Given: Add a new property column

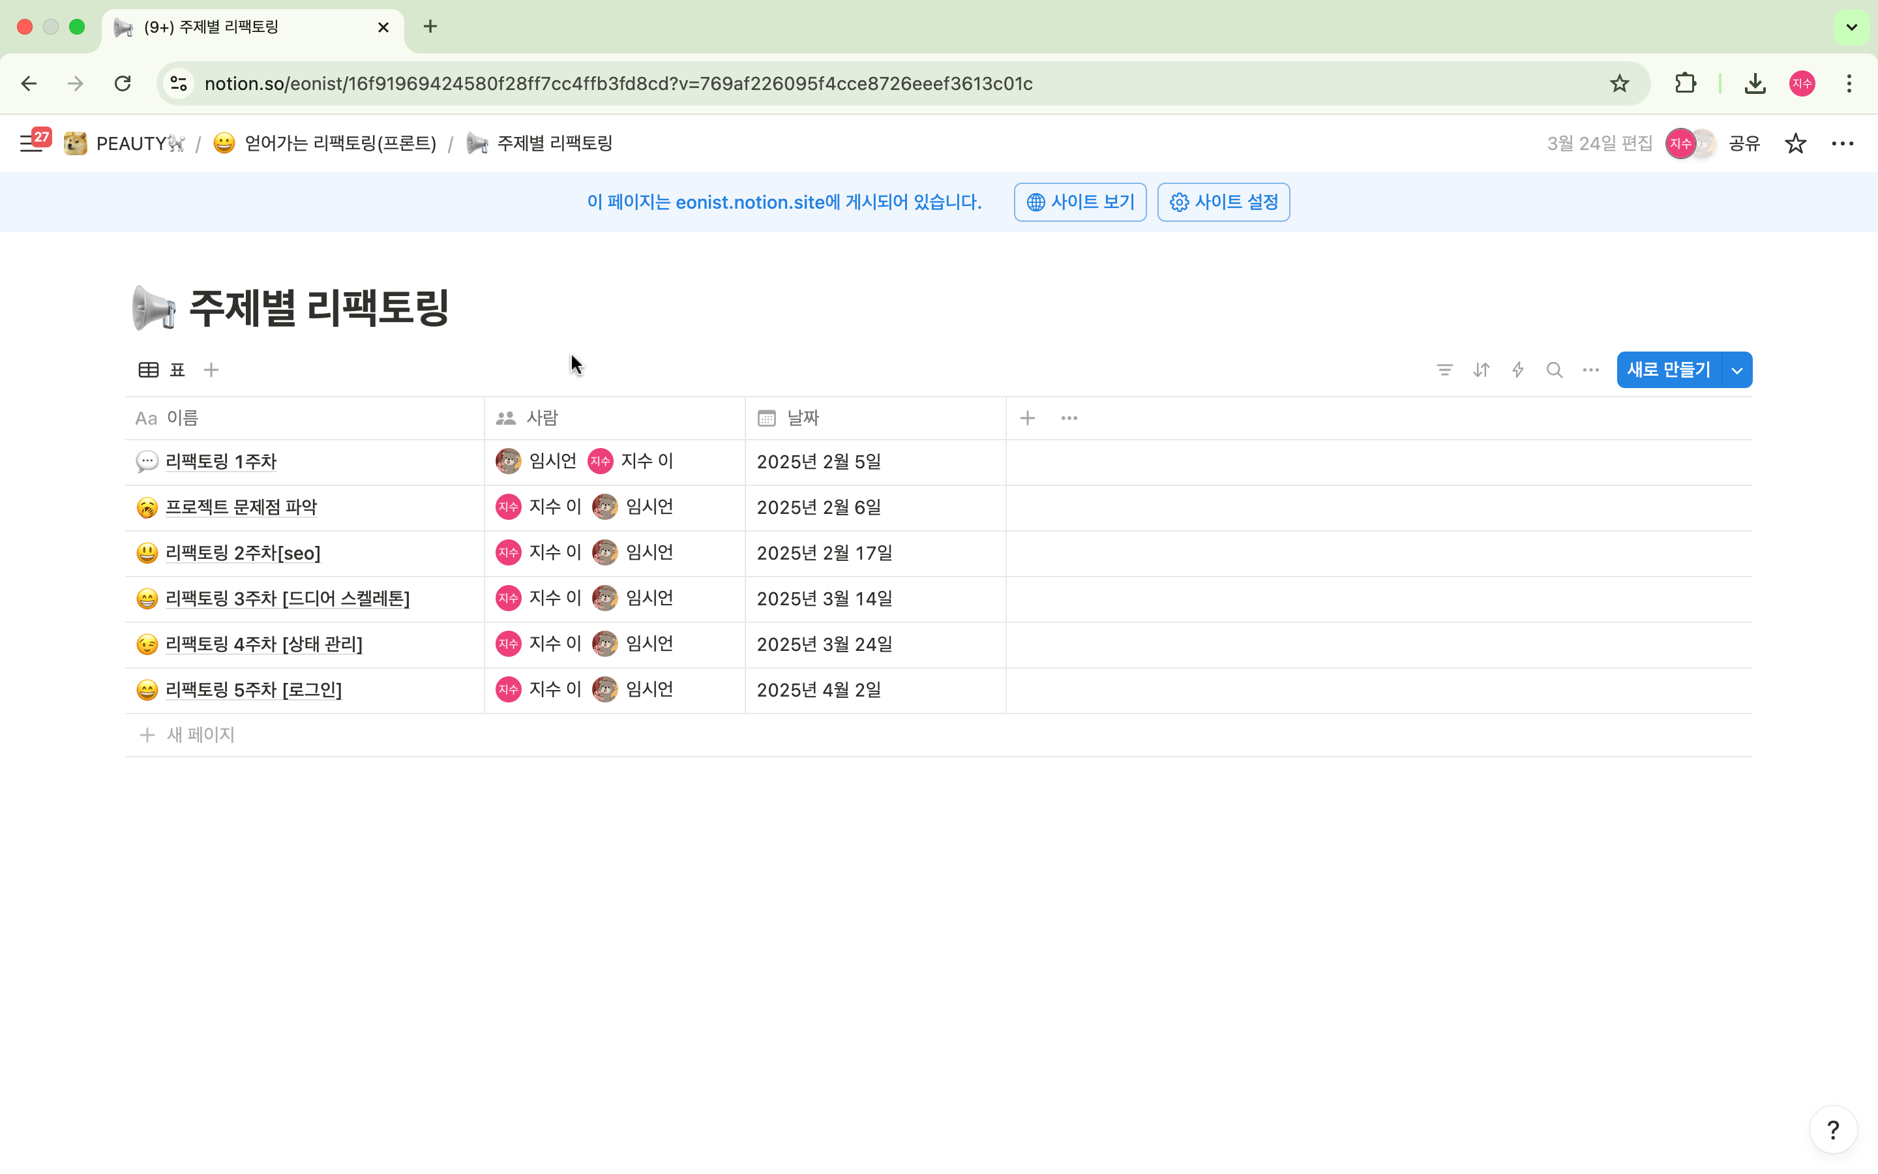Looking at the screenshot, I should click(1028, 419).
